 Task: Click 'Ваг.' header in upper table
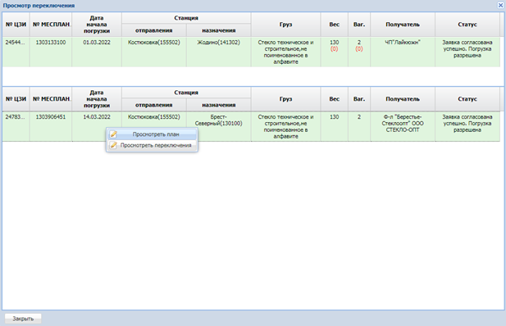pyautogui.click(x=359, y=25)
